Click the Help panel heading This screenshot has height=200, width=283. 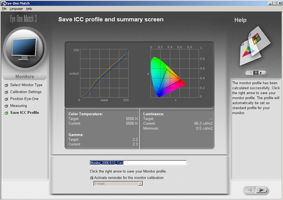[241, 20]
